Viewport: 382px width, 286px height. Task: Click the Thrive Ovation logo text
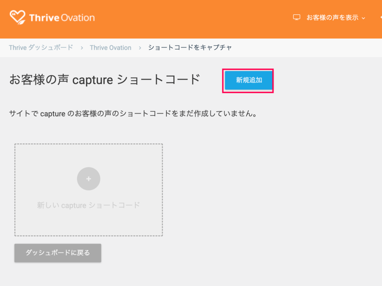pos(62,18)
